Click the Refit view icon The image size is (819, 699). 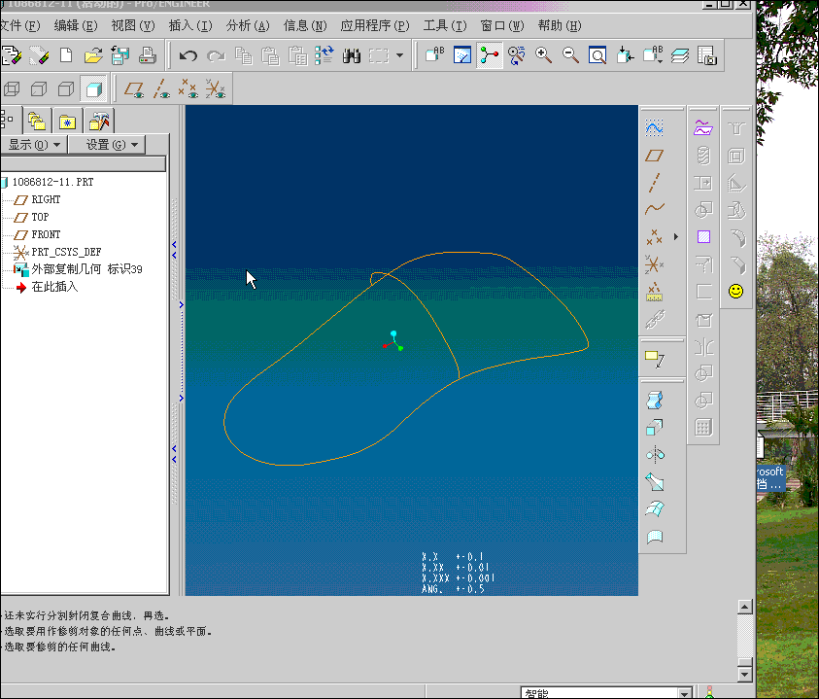(597, 55)
